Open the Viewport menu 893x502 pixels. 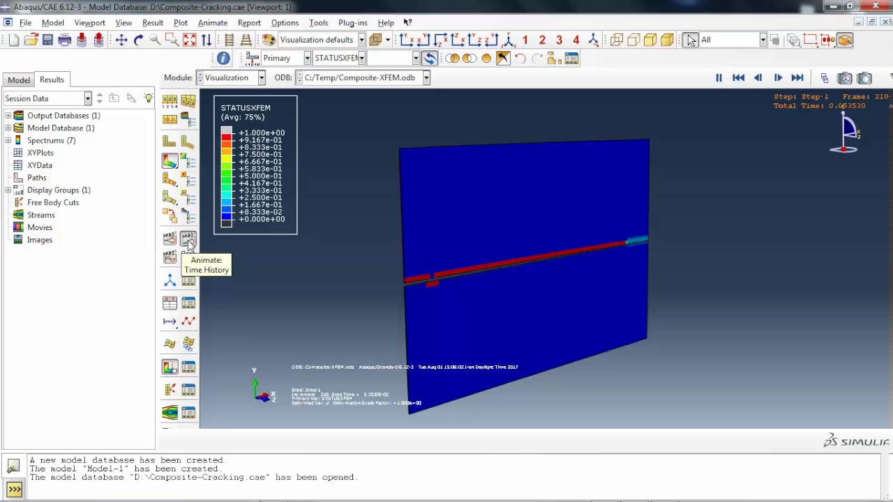pos(89,22)
